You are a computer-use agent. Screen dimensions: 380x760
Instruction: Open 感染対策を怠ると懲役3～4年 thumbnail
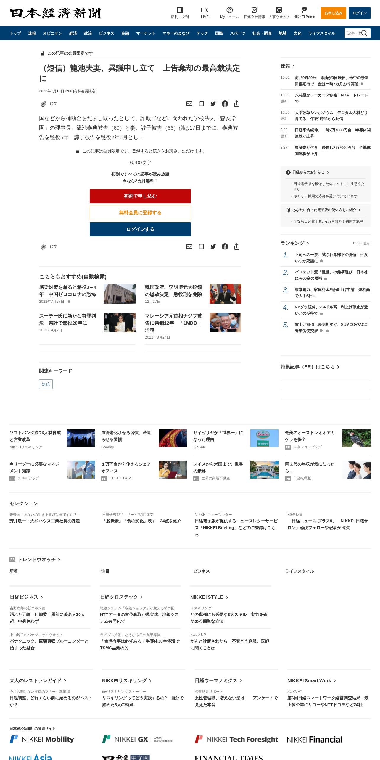point(120,294)
